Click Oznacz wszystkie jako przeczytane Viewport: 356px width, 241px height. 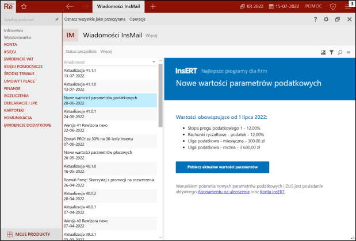click(x=95, y=20)
